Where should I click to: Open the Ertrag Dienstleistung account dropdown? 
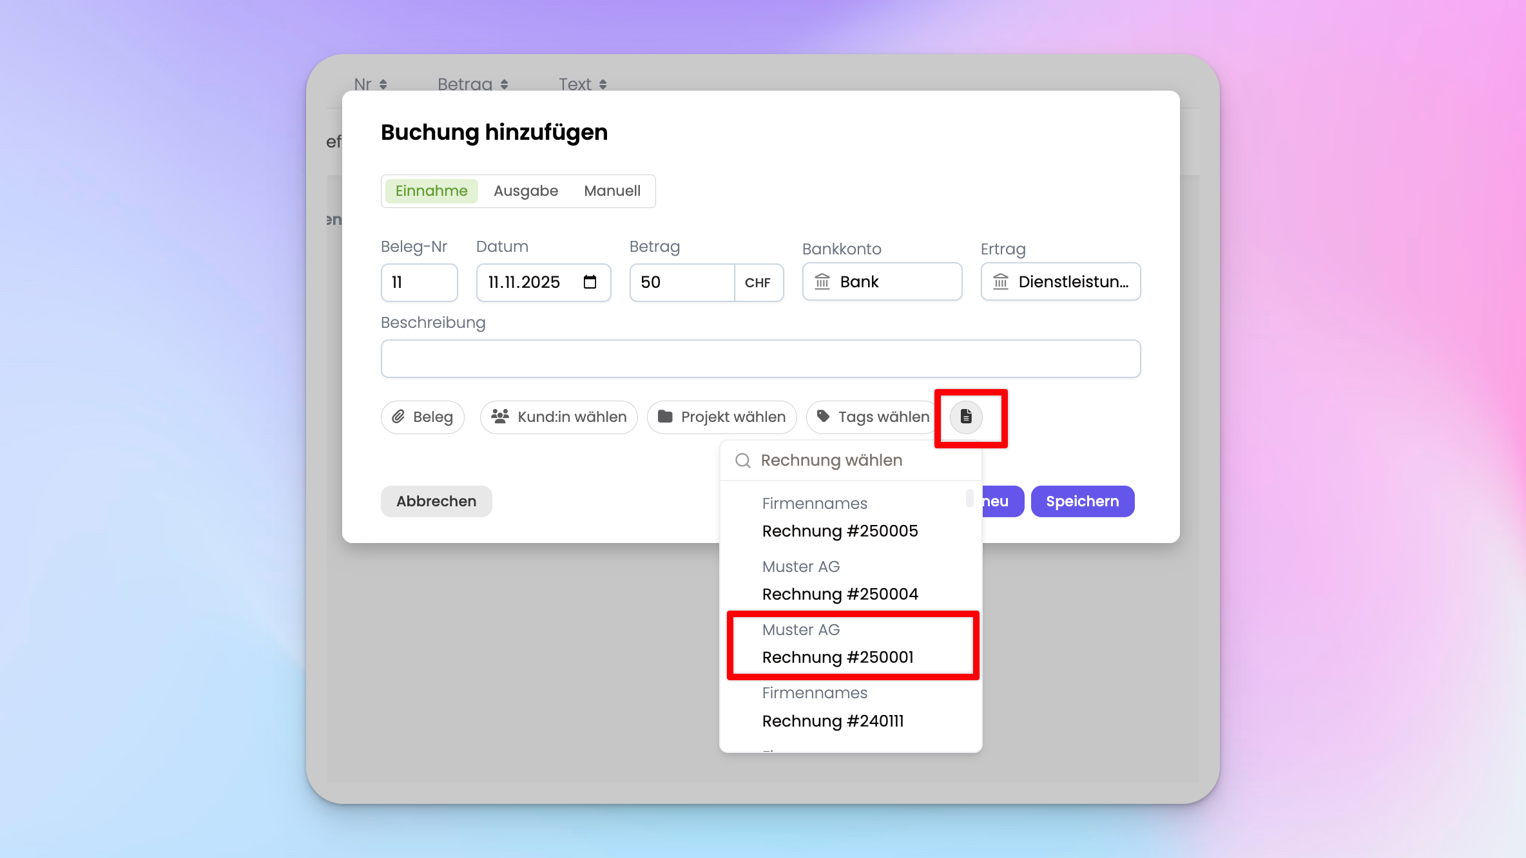pos(1060,282)
